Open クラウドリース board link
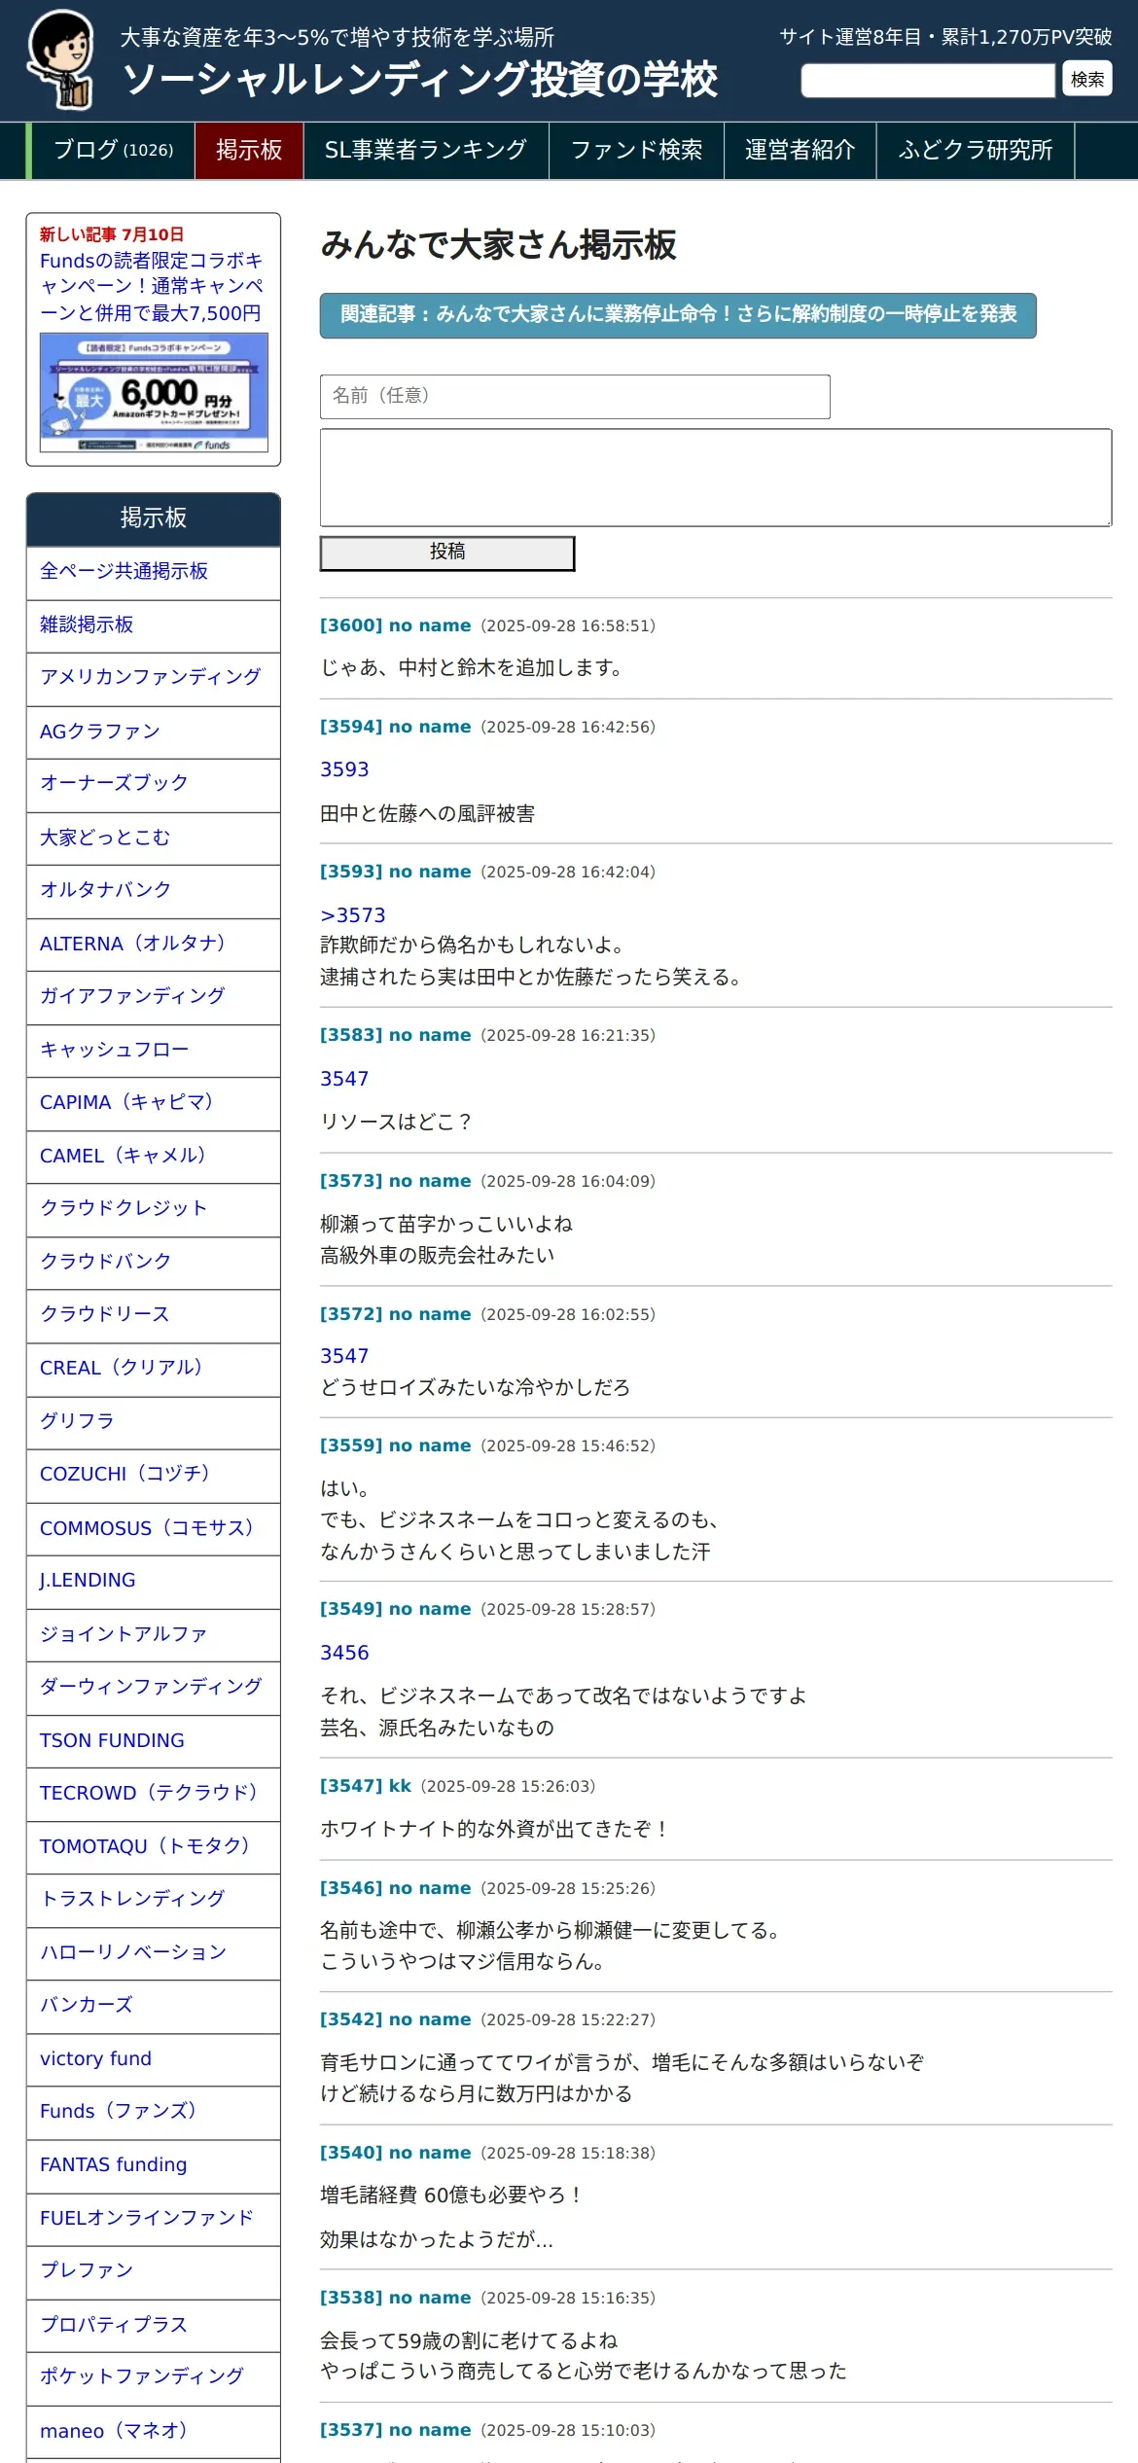 [154, 1314]
